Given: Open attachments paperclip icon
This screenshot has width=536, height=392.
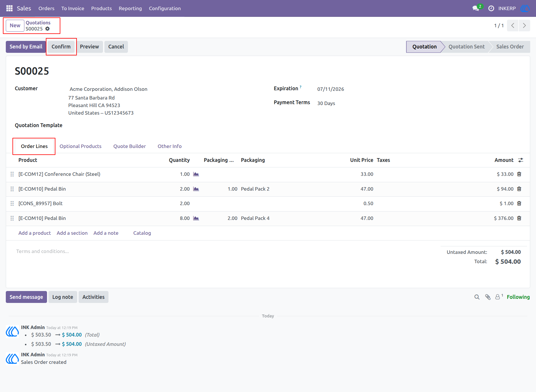Looking at the screenshot, I should pos(488,297).
